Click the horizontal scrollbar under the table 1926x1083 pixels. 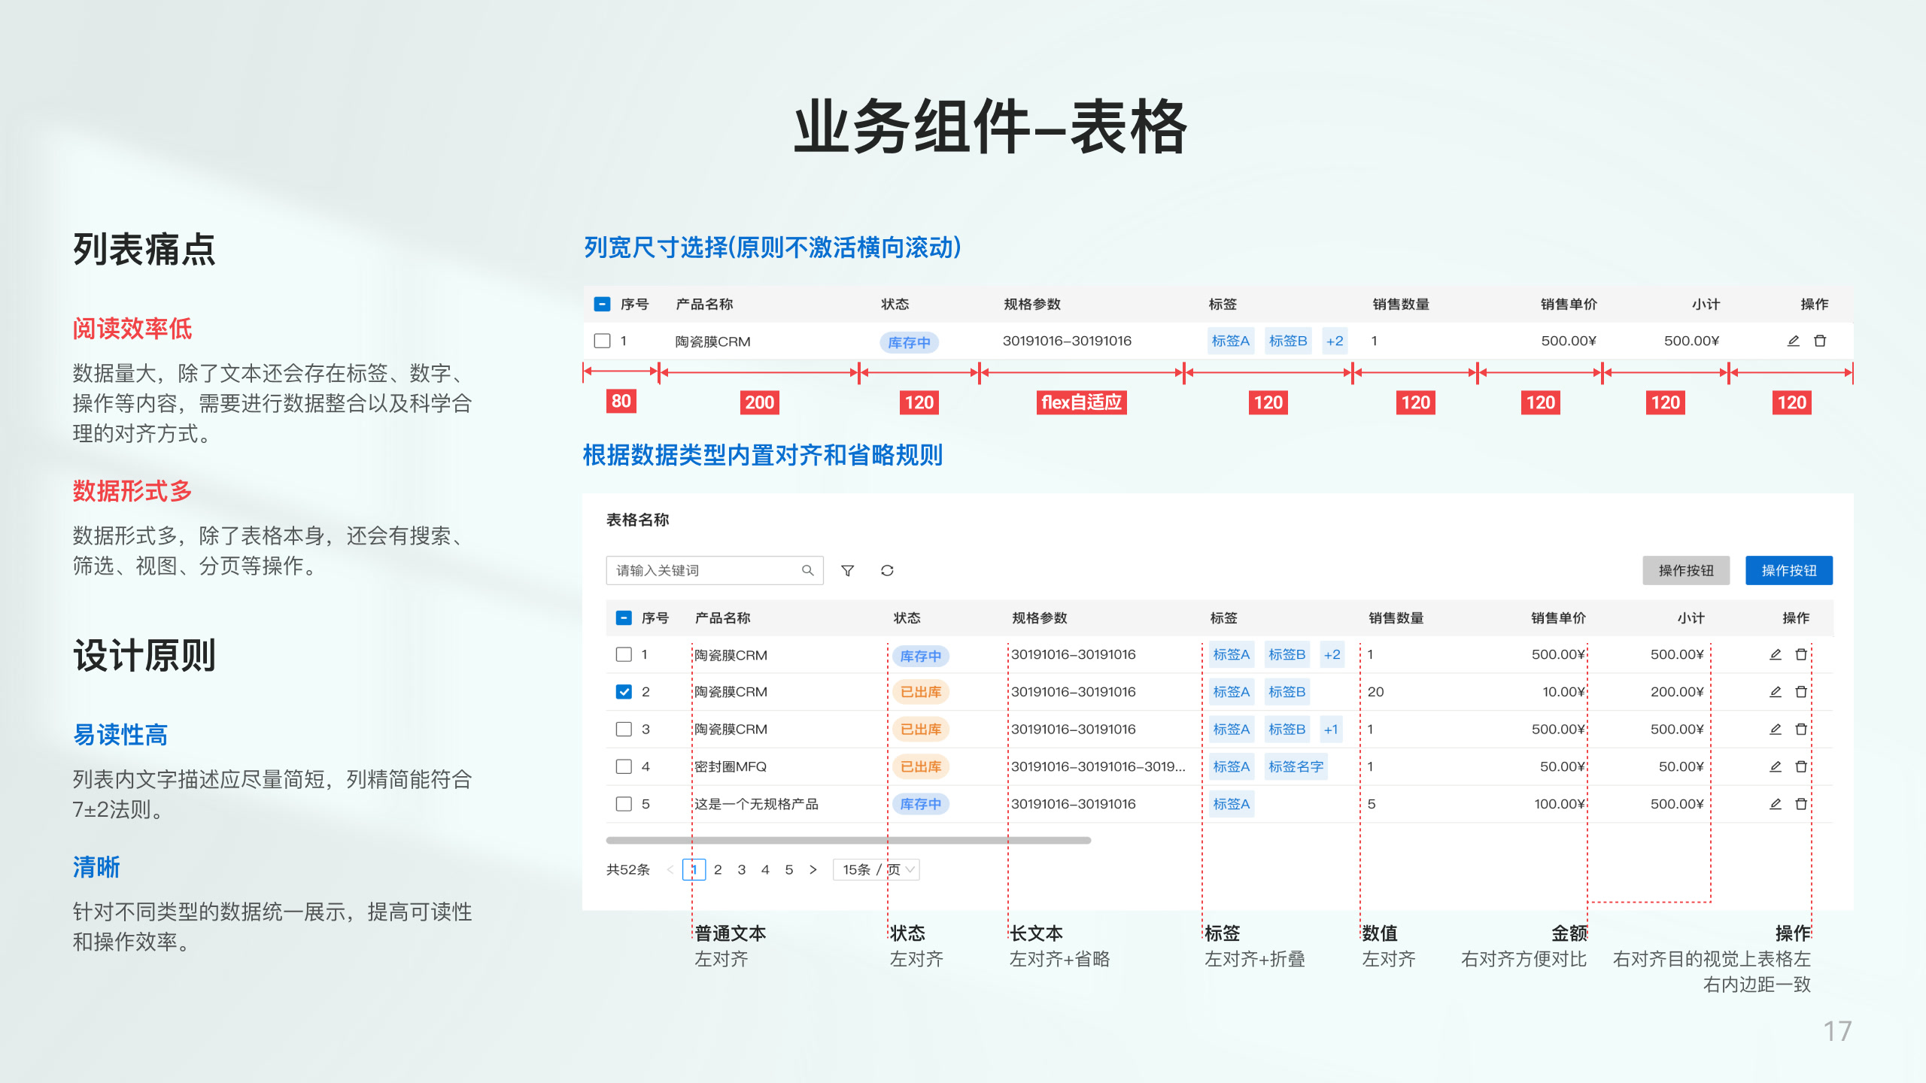[x=848, y=839]
